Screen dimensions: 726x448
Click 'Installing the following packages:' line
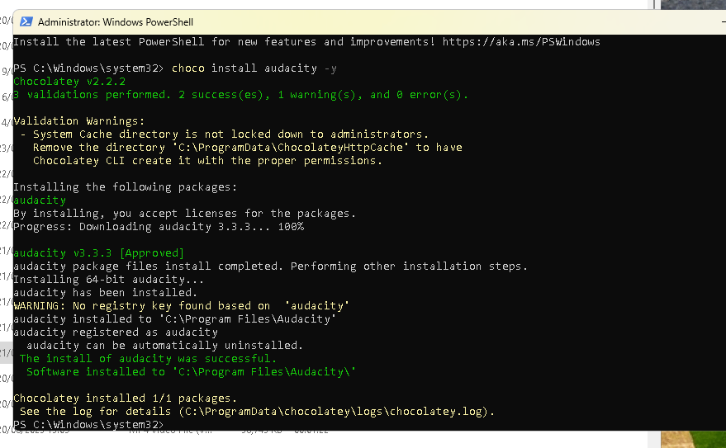(125, 186)
